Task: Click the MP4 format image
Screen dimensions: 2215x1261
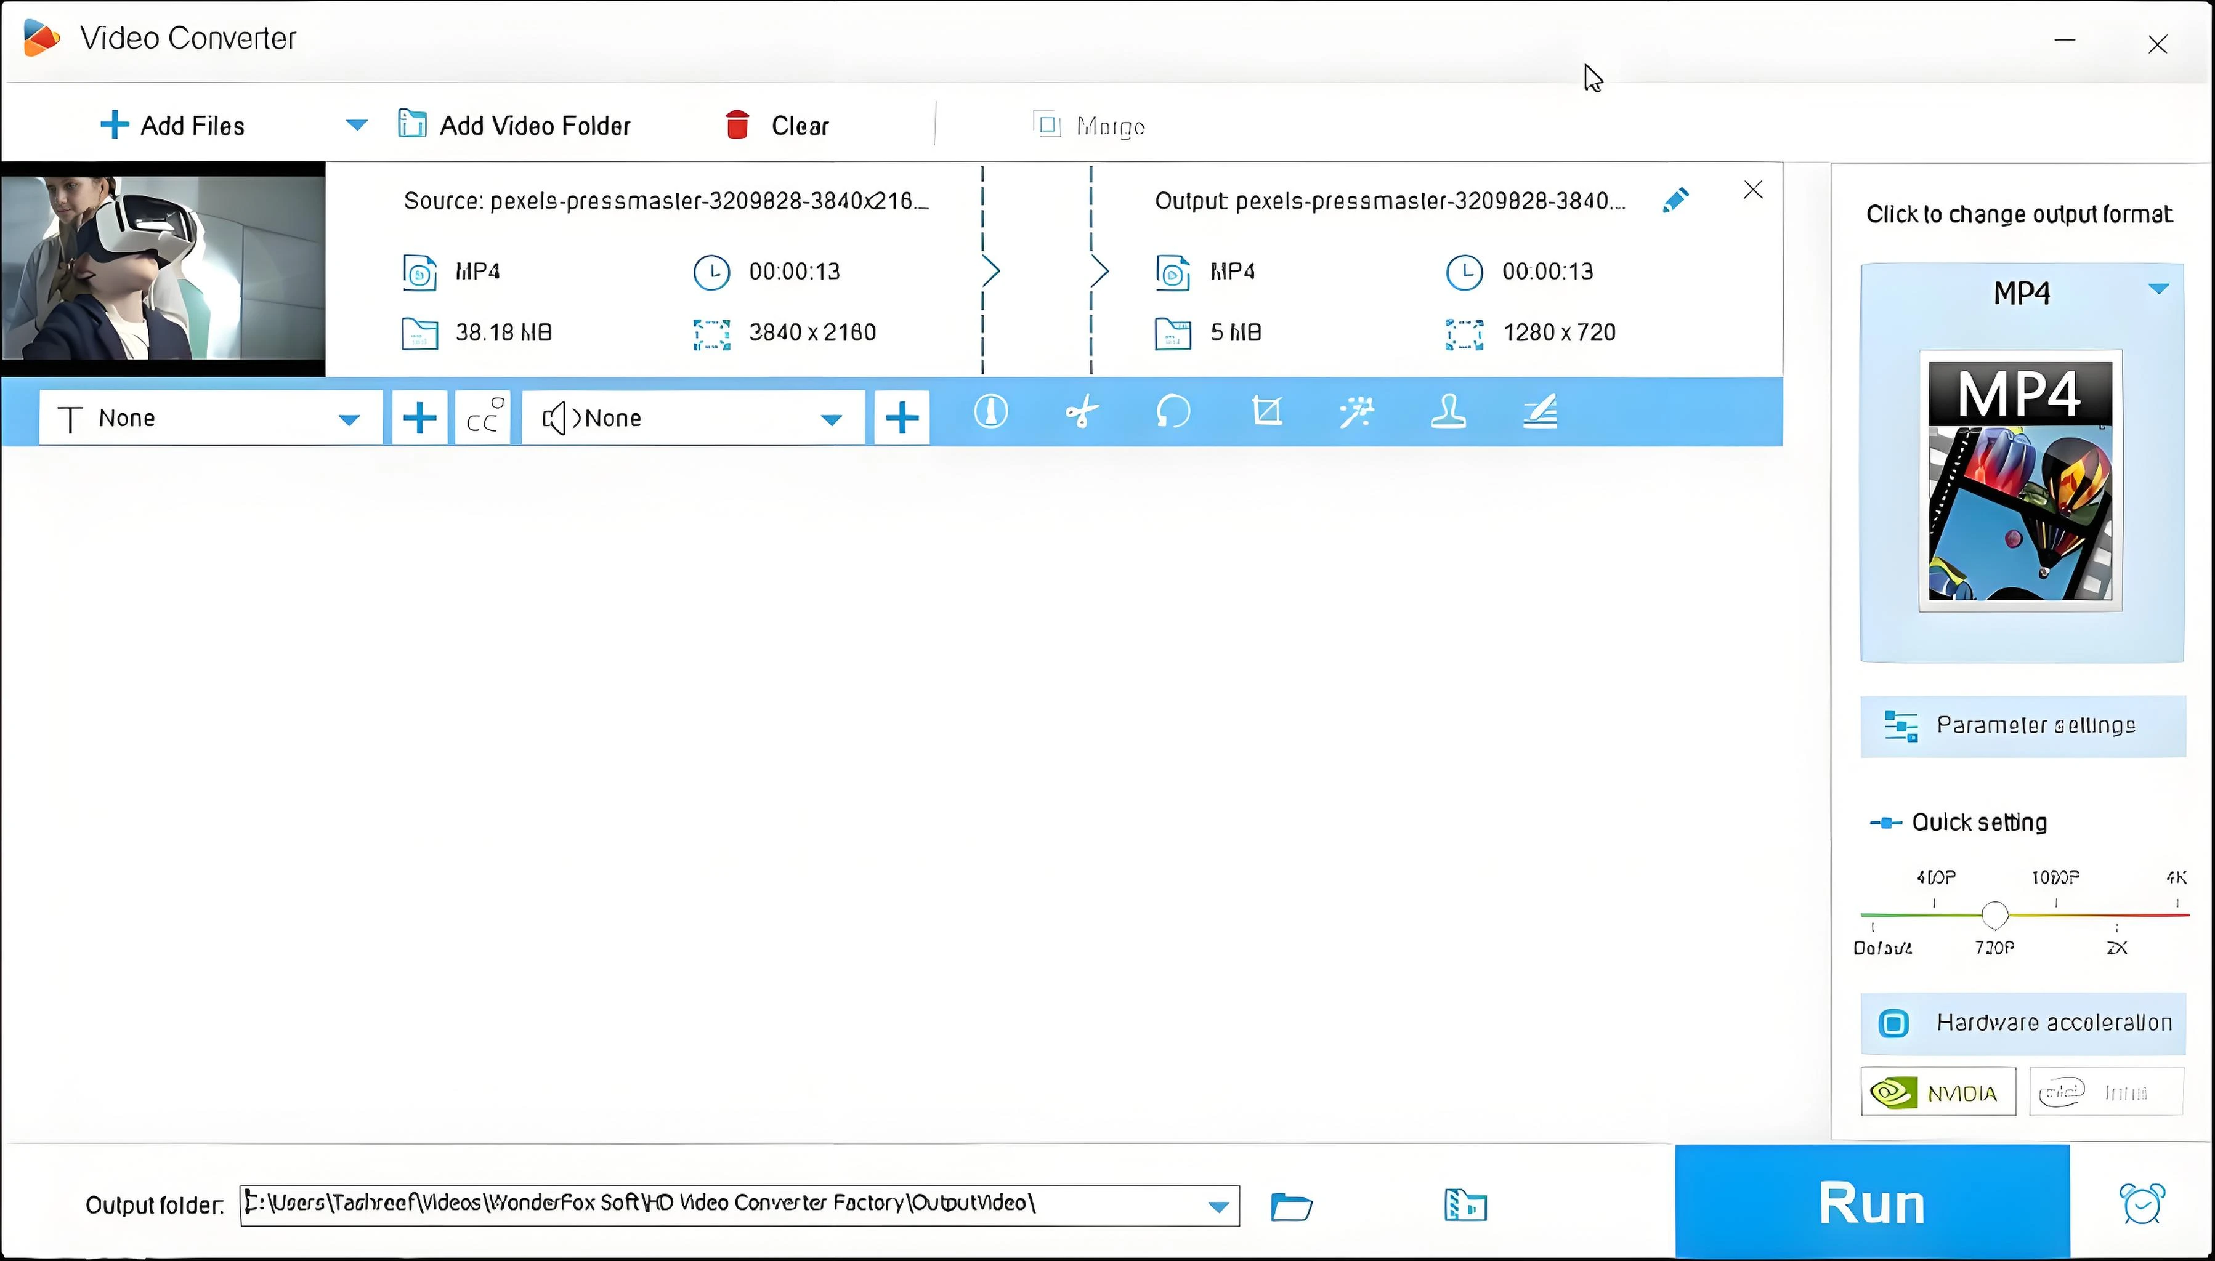Action: click(x=2021, y=481)
